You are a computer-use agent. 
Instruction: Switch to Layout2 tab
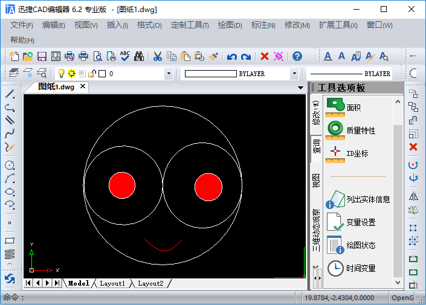pos(150,283)
